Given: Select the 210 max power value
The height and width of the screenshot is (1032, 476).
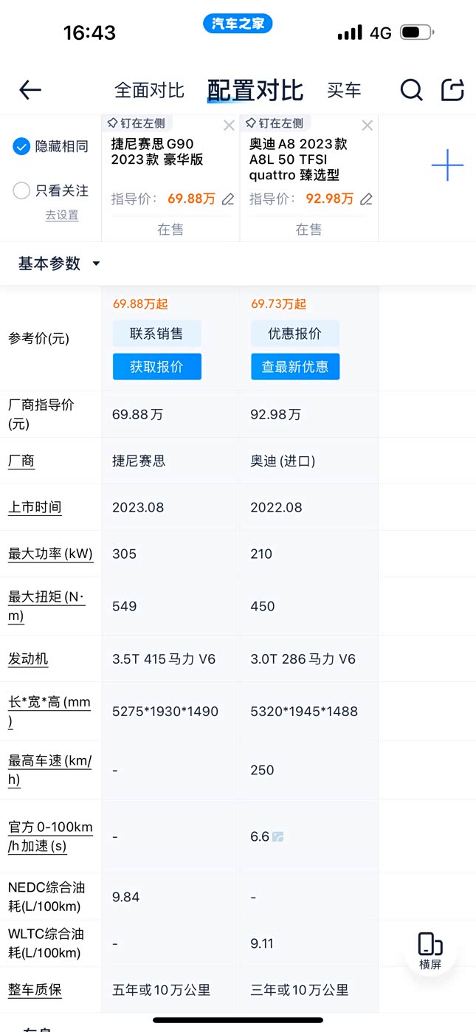Looking at the screenshot, I should coord(261,554).
